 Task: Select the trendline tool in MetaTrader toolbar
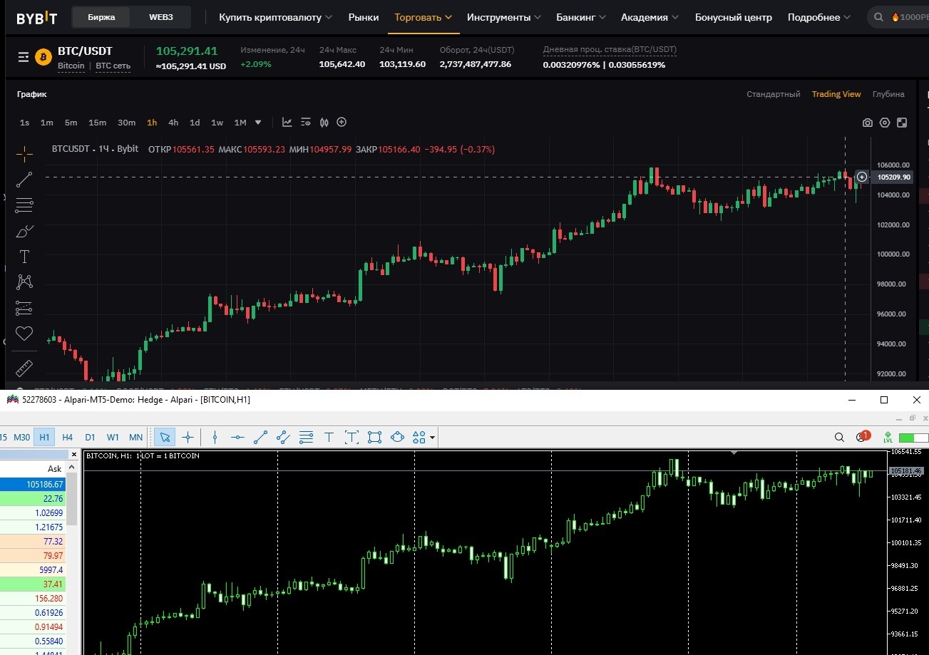click(261, 437)
